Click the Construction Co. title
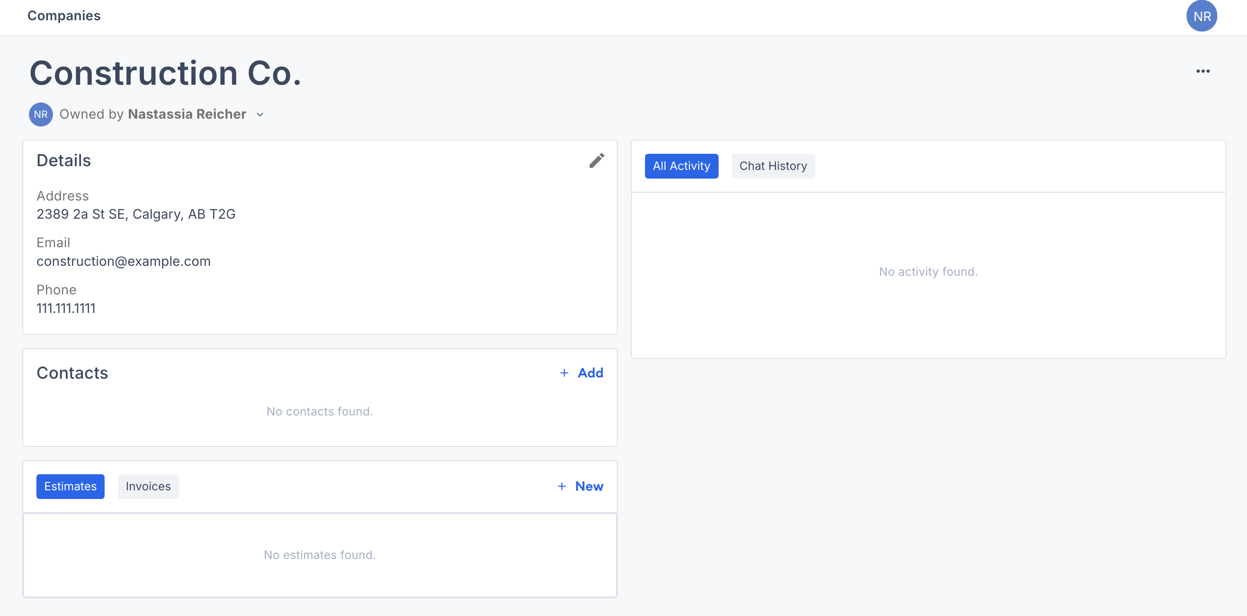 pyautogui.click(x=165, y=73)
